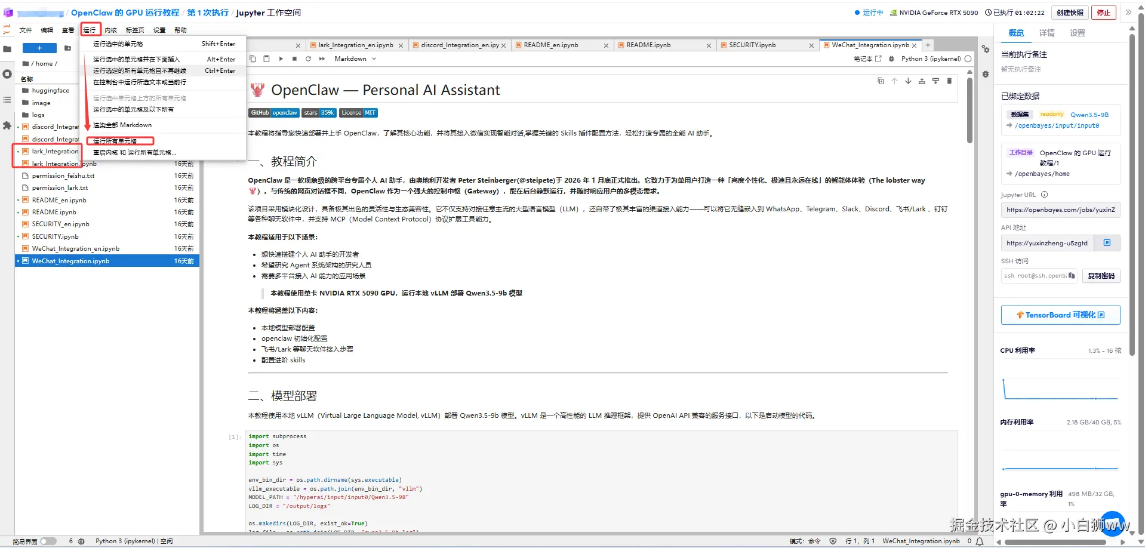Choose 运行选中的单元格及以下所有 menu entry
Screen dimensions: 1145x548
pos(163,109)
